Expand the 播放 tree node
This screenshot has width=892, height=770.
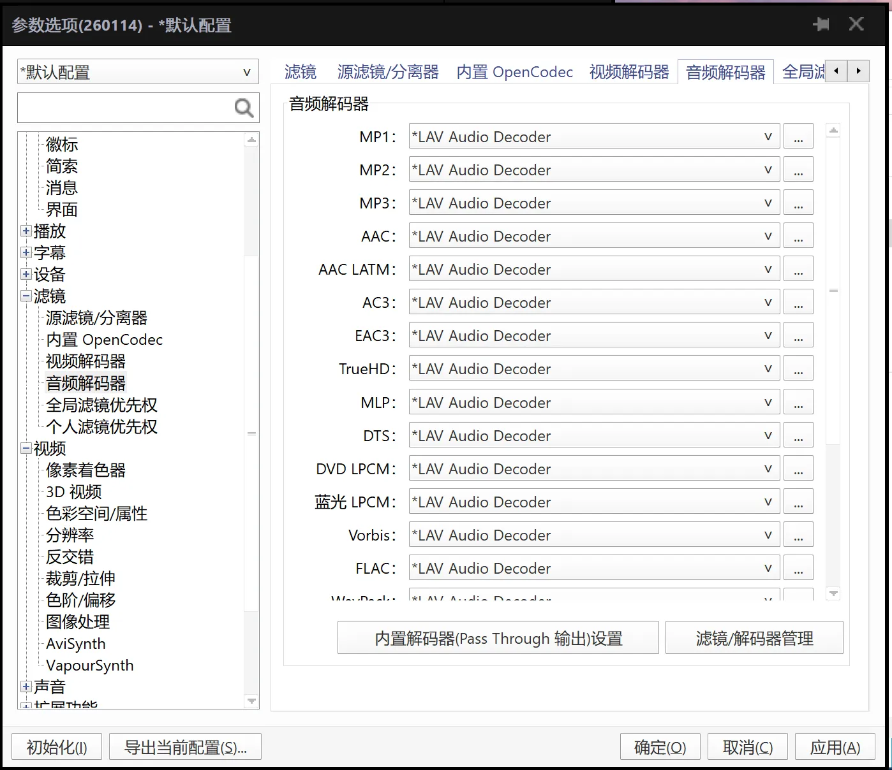(x=26, y=231)
